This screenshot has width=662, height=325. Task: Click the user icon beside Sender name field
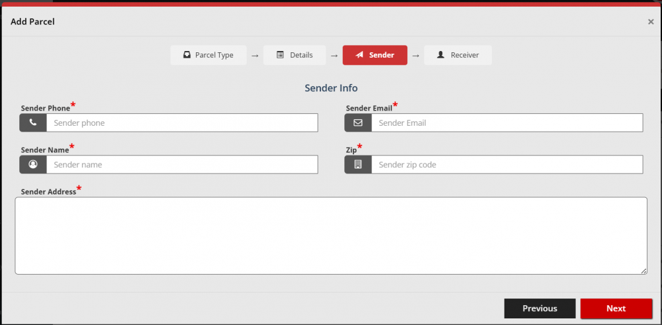pyautogui.click(x=33, y=165)
